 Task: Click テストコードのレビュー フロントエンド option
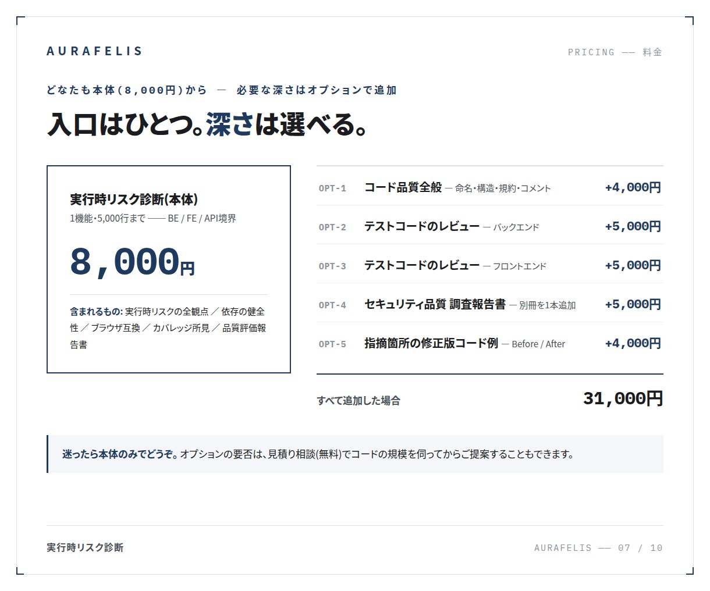pyautogui.click(x=455, y=265)
